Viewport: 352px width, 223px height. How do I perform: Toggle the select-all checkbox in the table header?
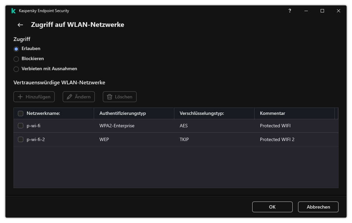21,113
